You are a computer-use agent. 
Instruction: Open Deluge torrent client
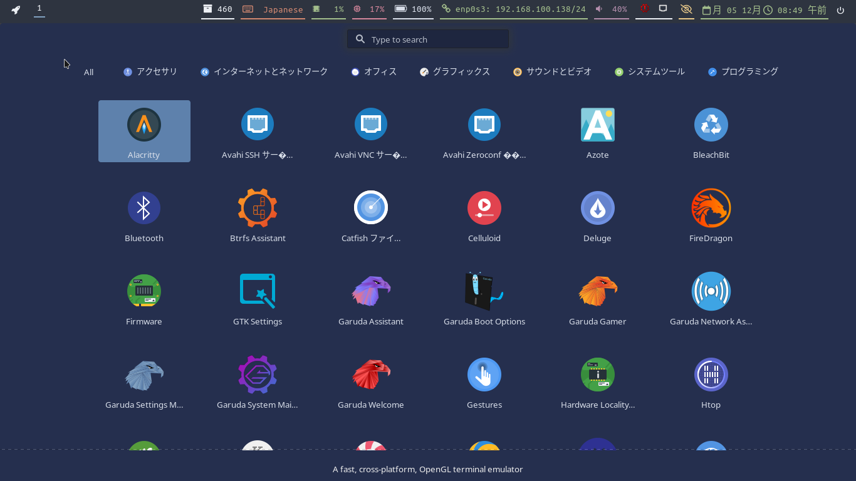[x=598, y=214]
